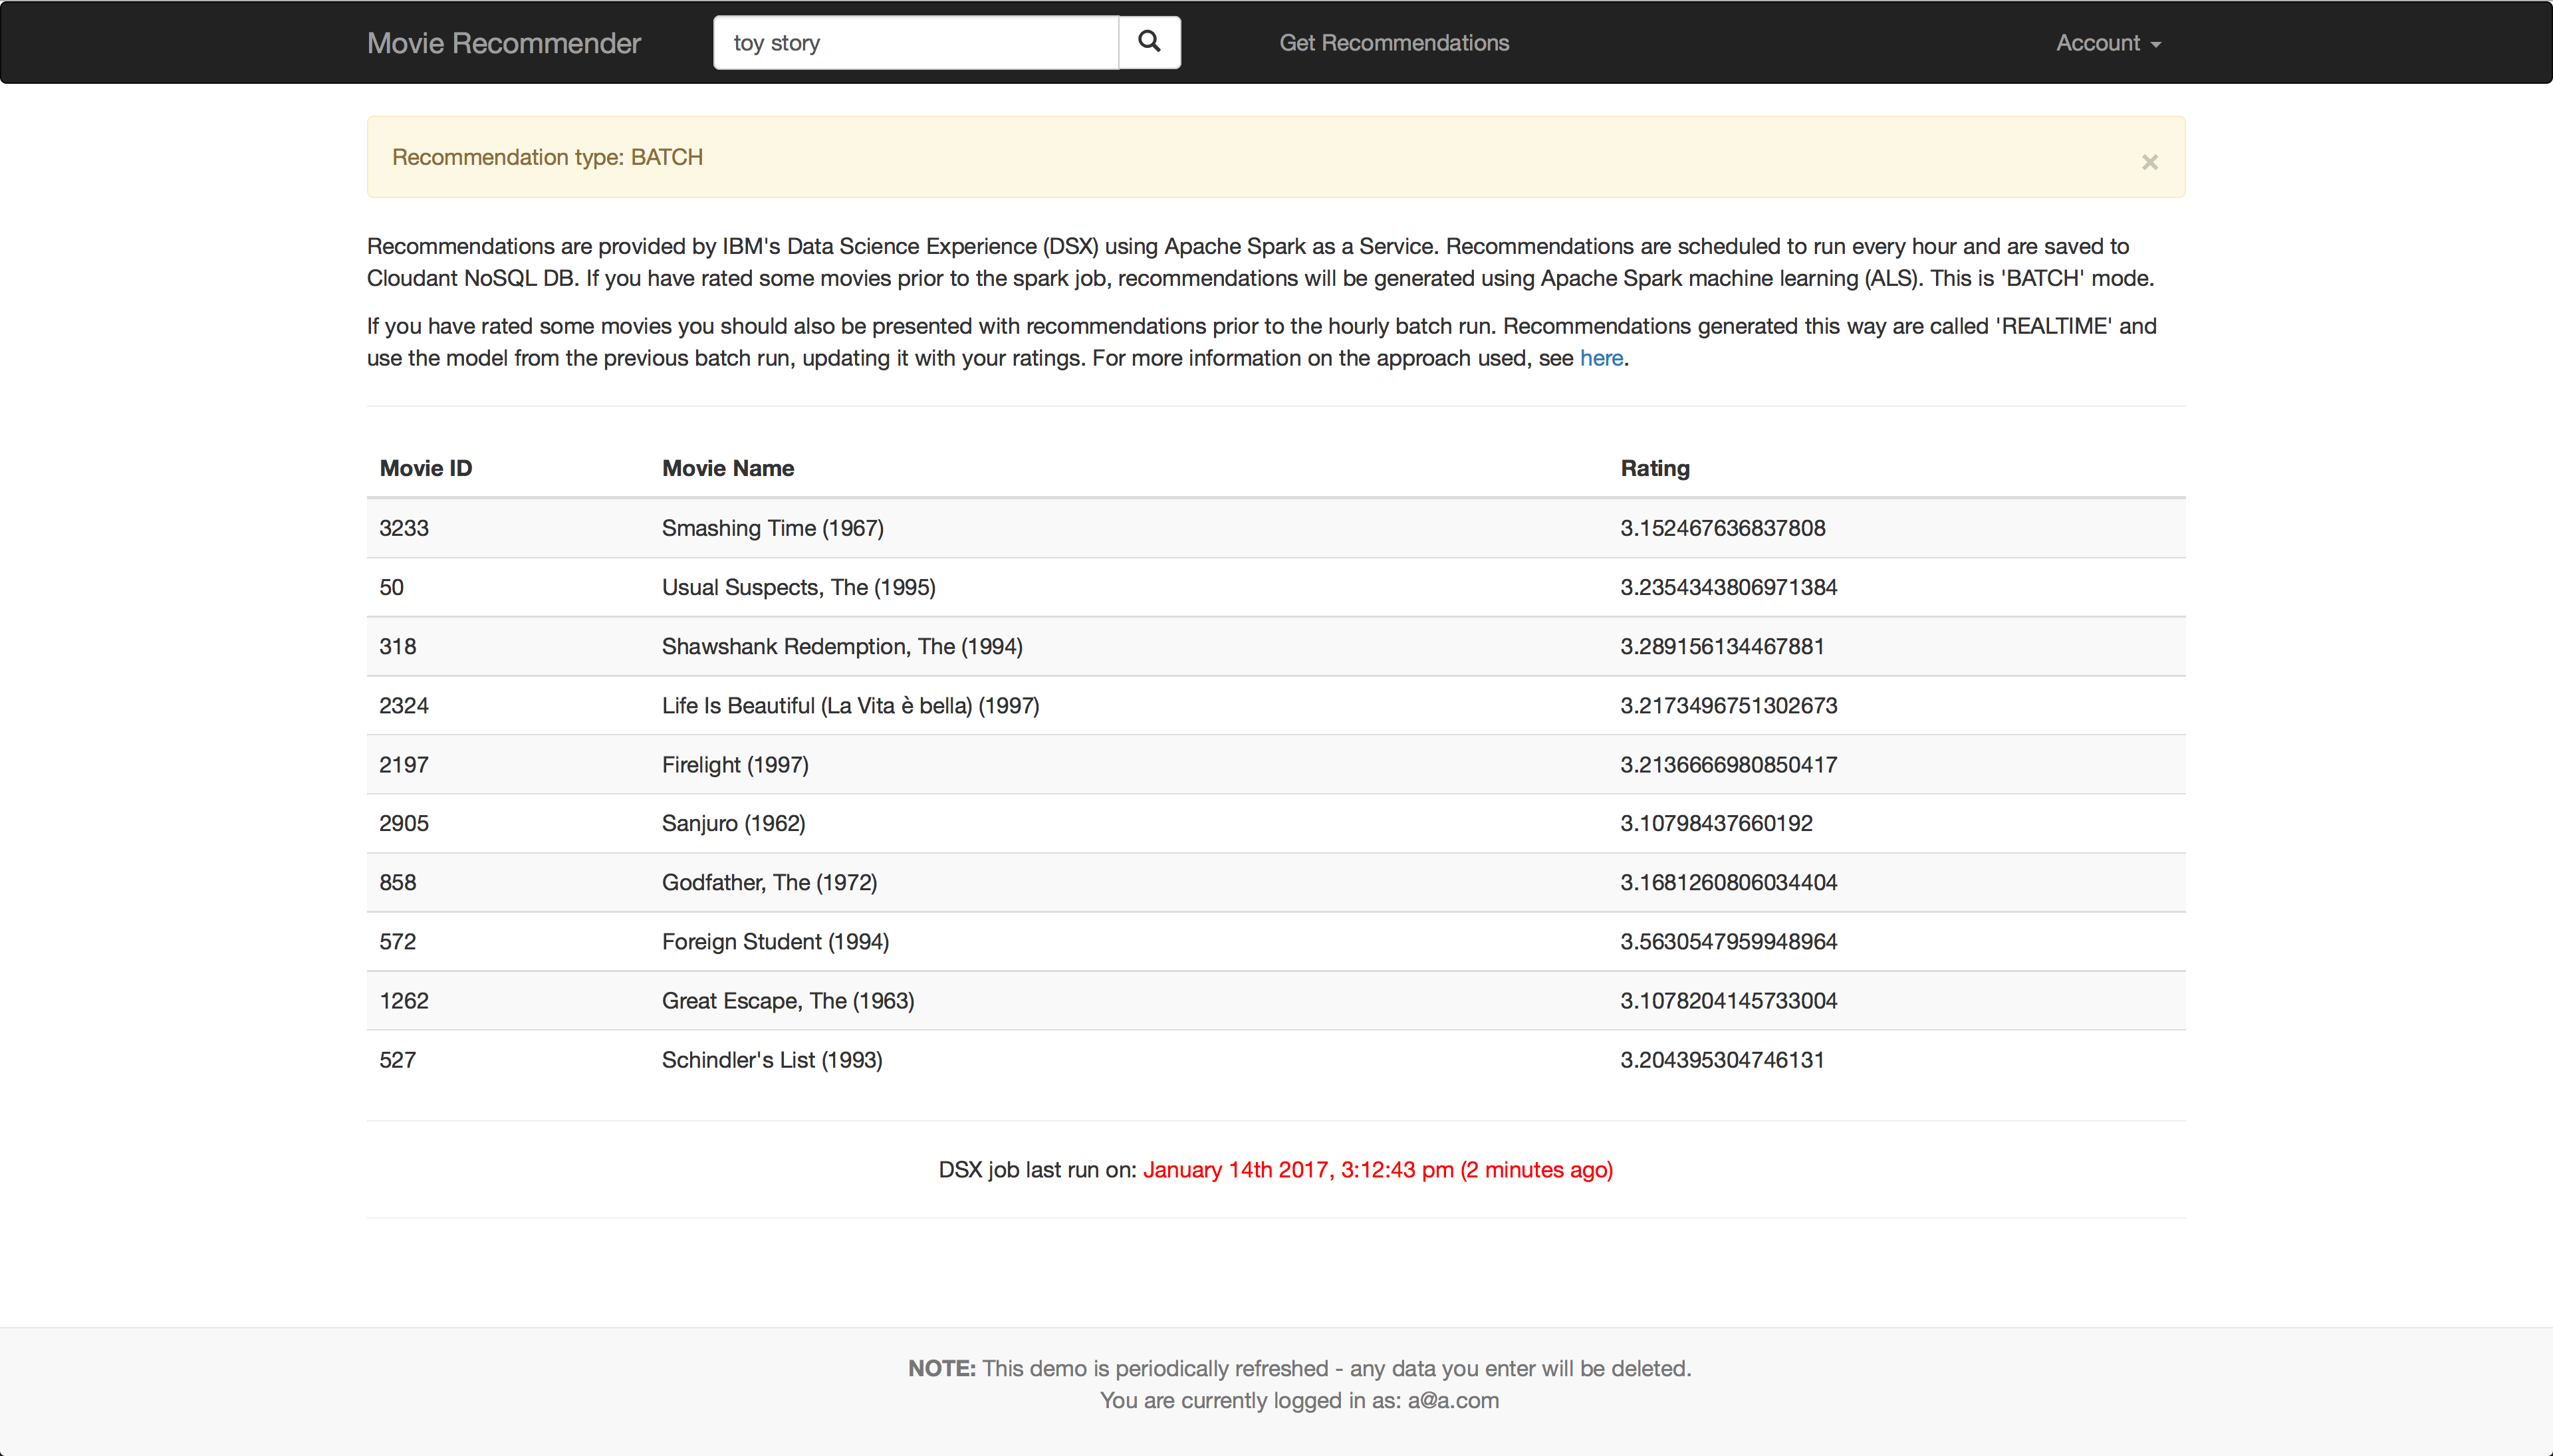Click the Great Escape movie row

787,1001
